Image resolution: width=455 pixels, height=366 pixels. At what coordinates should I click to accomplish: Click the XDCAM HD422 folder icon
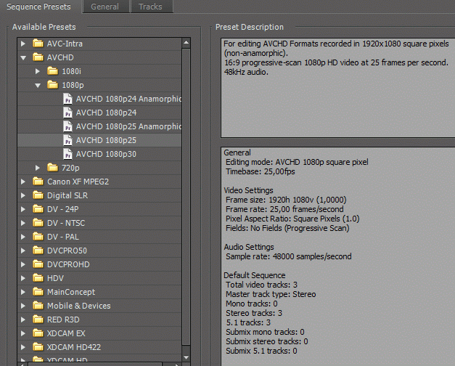pyautogui.click(x=38, y=347)
